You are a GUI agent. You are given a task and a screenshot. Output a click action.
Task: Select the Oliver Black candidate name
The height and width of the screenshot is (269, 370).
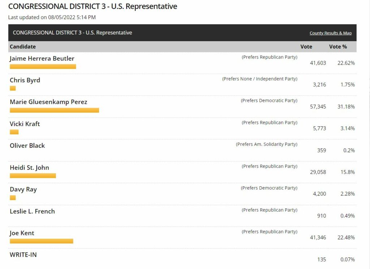click(27, 146)
